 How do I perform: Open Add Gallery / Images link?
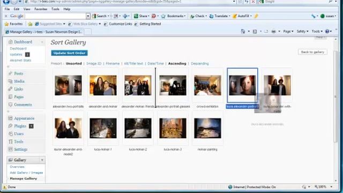[x=26, y=173]
